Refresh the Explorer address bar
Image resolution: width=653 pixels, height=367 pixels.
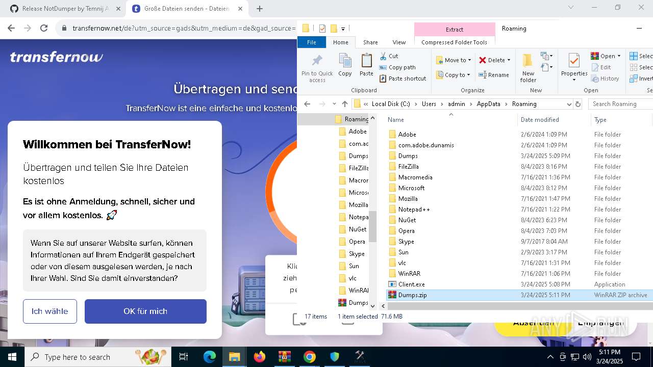click(x=578, y=104)
